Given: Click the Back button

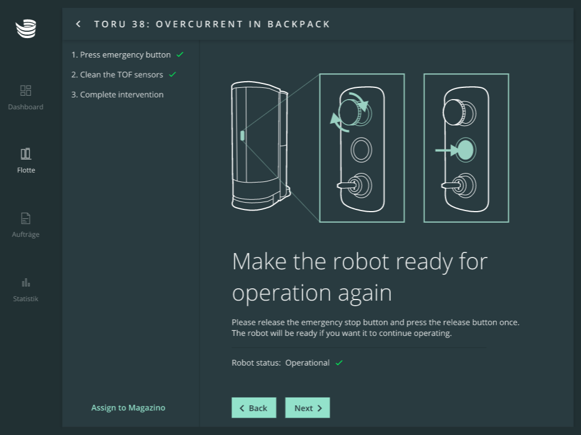Looking at the screenshot, I should tap(253, 408).
